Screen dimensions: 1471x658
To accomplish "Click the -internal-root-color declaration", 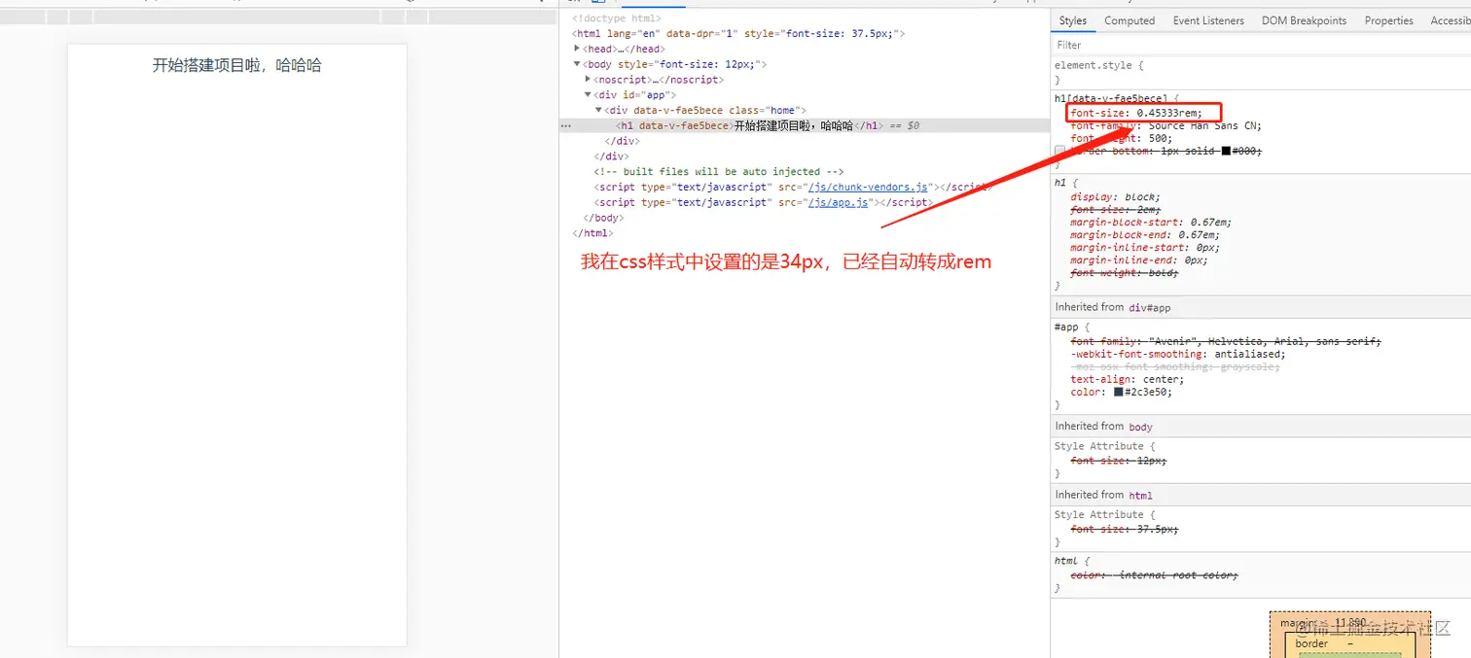I will pyautogui.click(x=1154, y=575).
